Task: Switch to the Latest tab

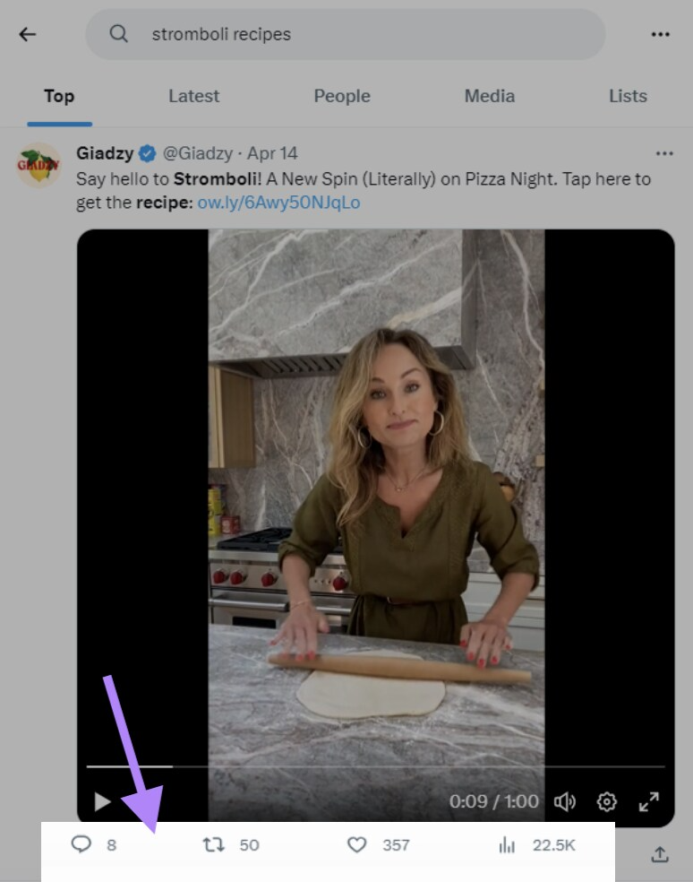Action: click(x=193, y=96)
